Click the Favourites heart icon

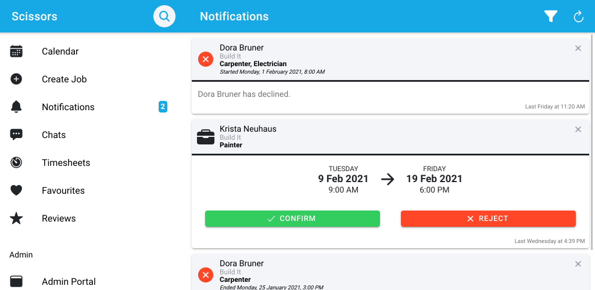pyautogui.click(x=16, y=190)
